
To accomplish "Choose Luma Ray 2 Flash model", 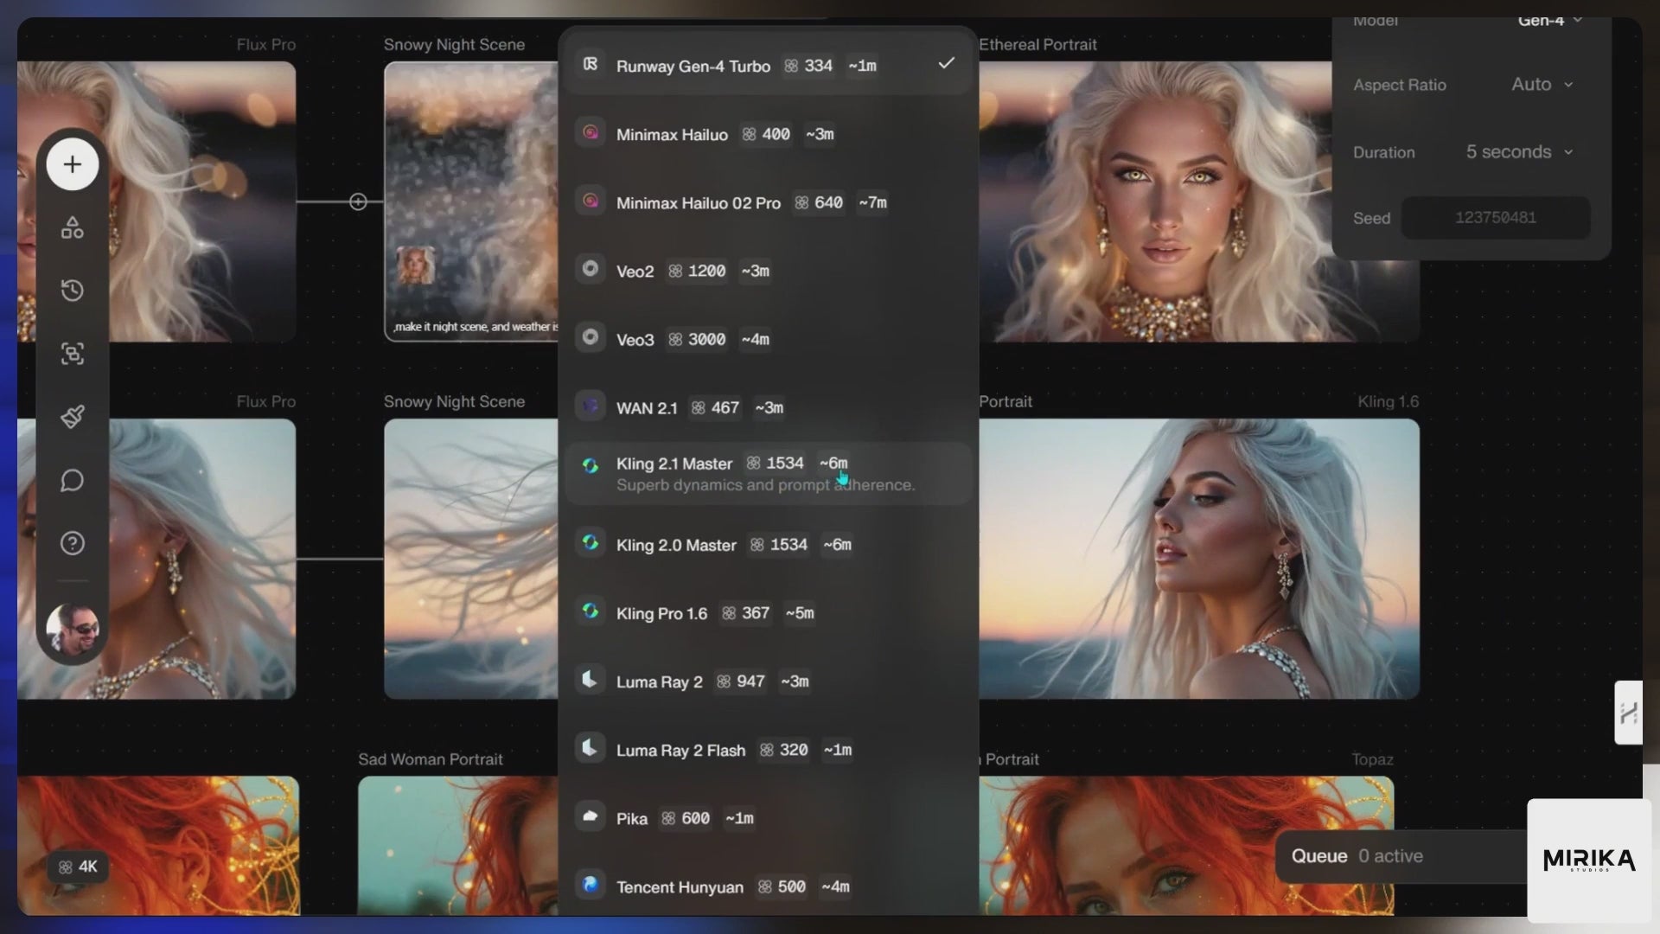I will [x=768, y=750].
